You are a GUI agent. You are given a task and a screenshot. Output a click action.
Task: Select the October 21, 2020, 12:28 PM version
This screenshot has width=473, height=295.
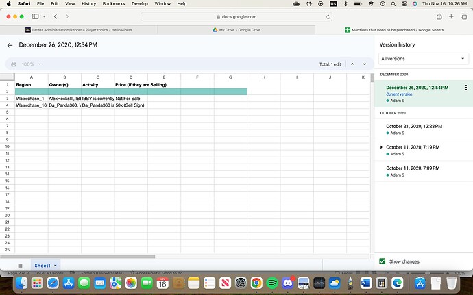click(x=424, y=129)
